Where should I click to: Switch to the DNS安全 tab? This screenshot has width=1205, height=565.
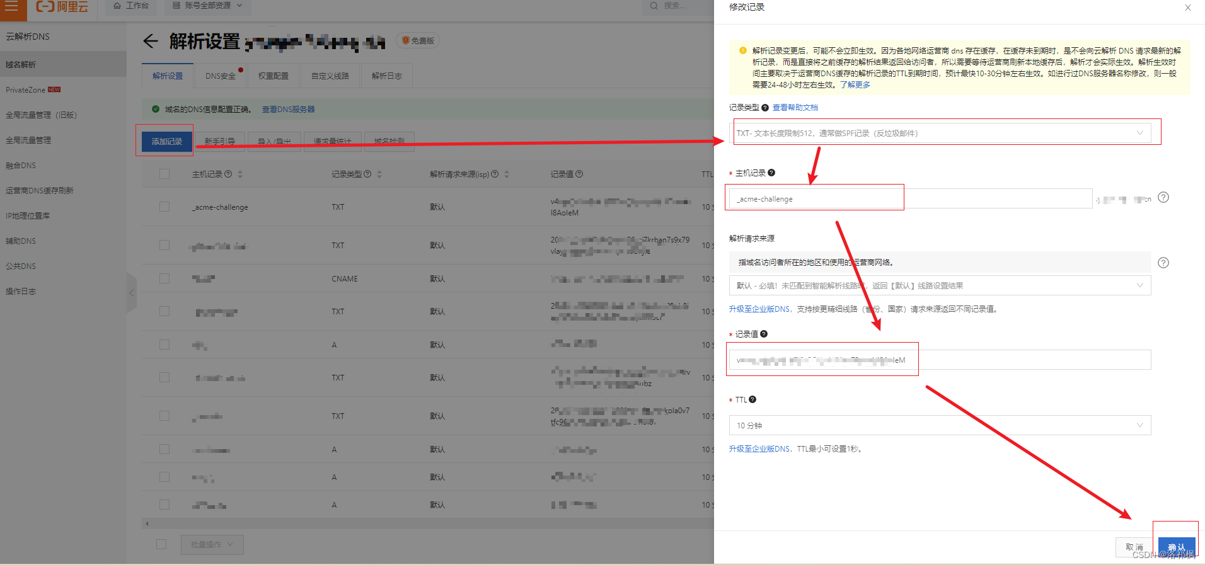[221, 76]
